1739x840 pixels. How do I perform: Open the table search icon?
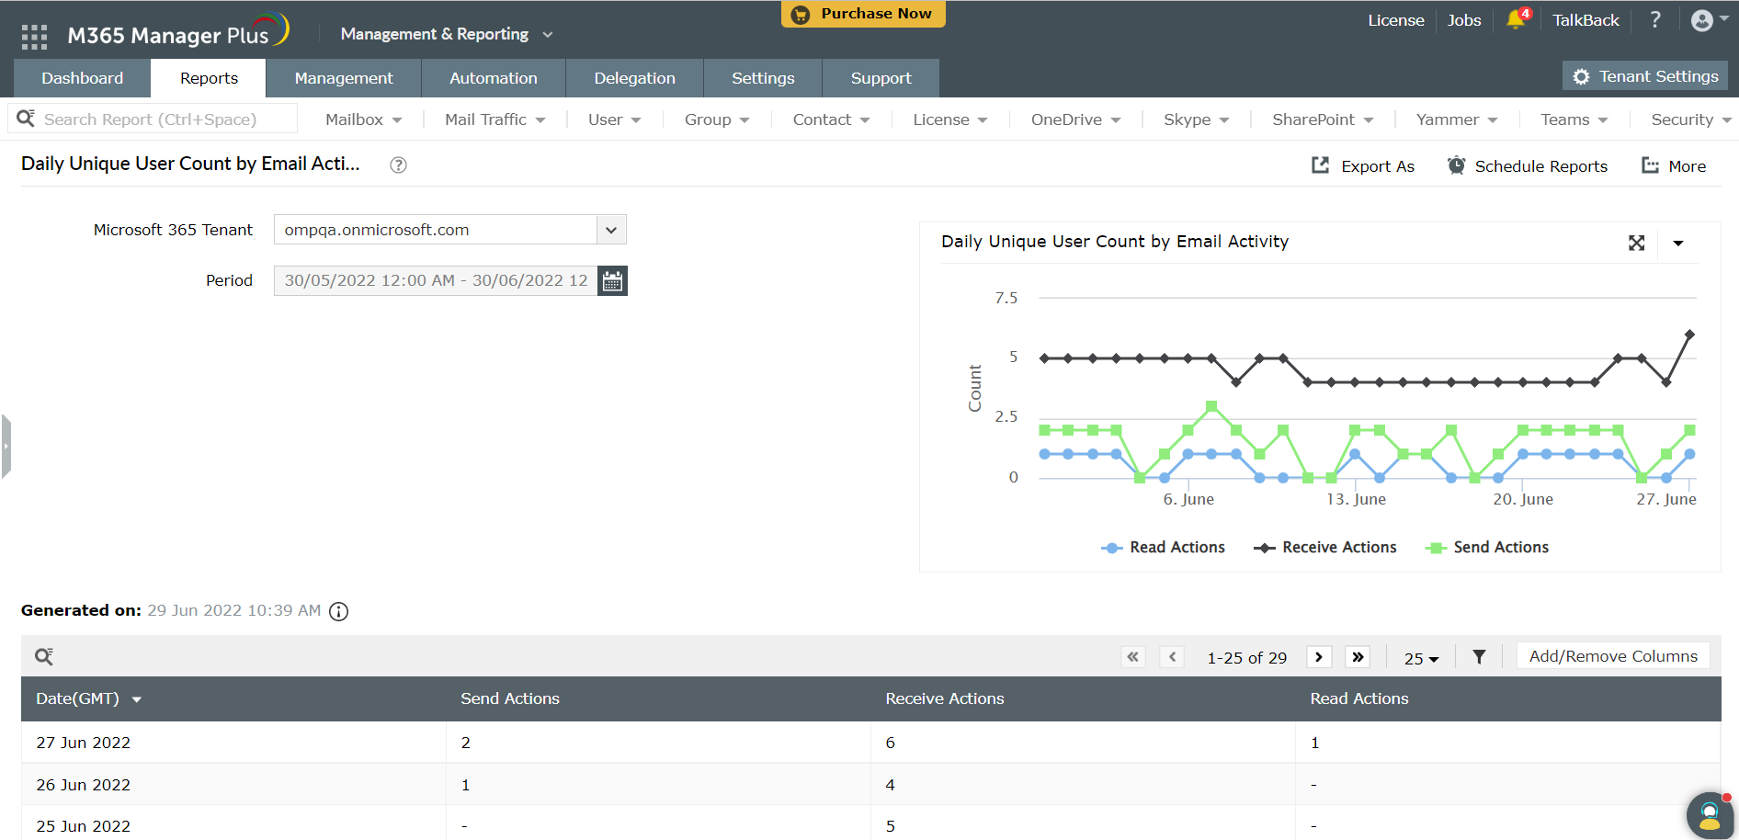click(x=43, y=656)
